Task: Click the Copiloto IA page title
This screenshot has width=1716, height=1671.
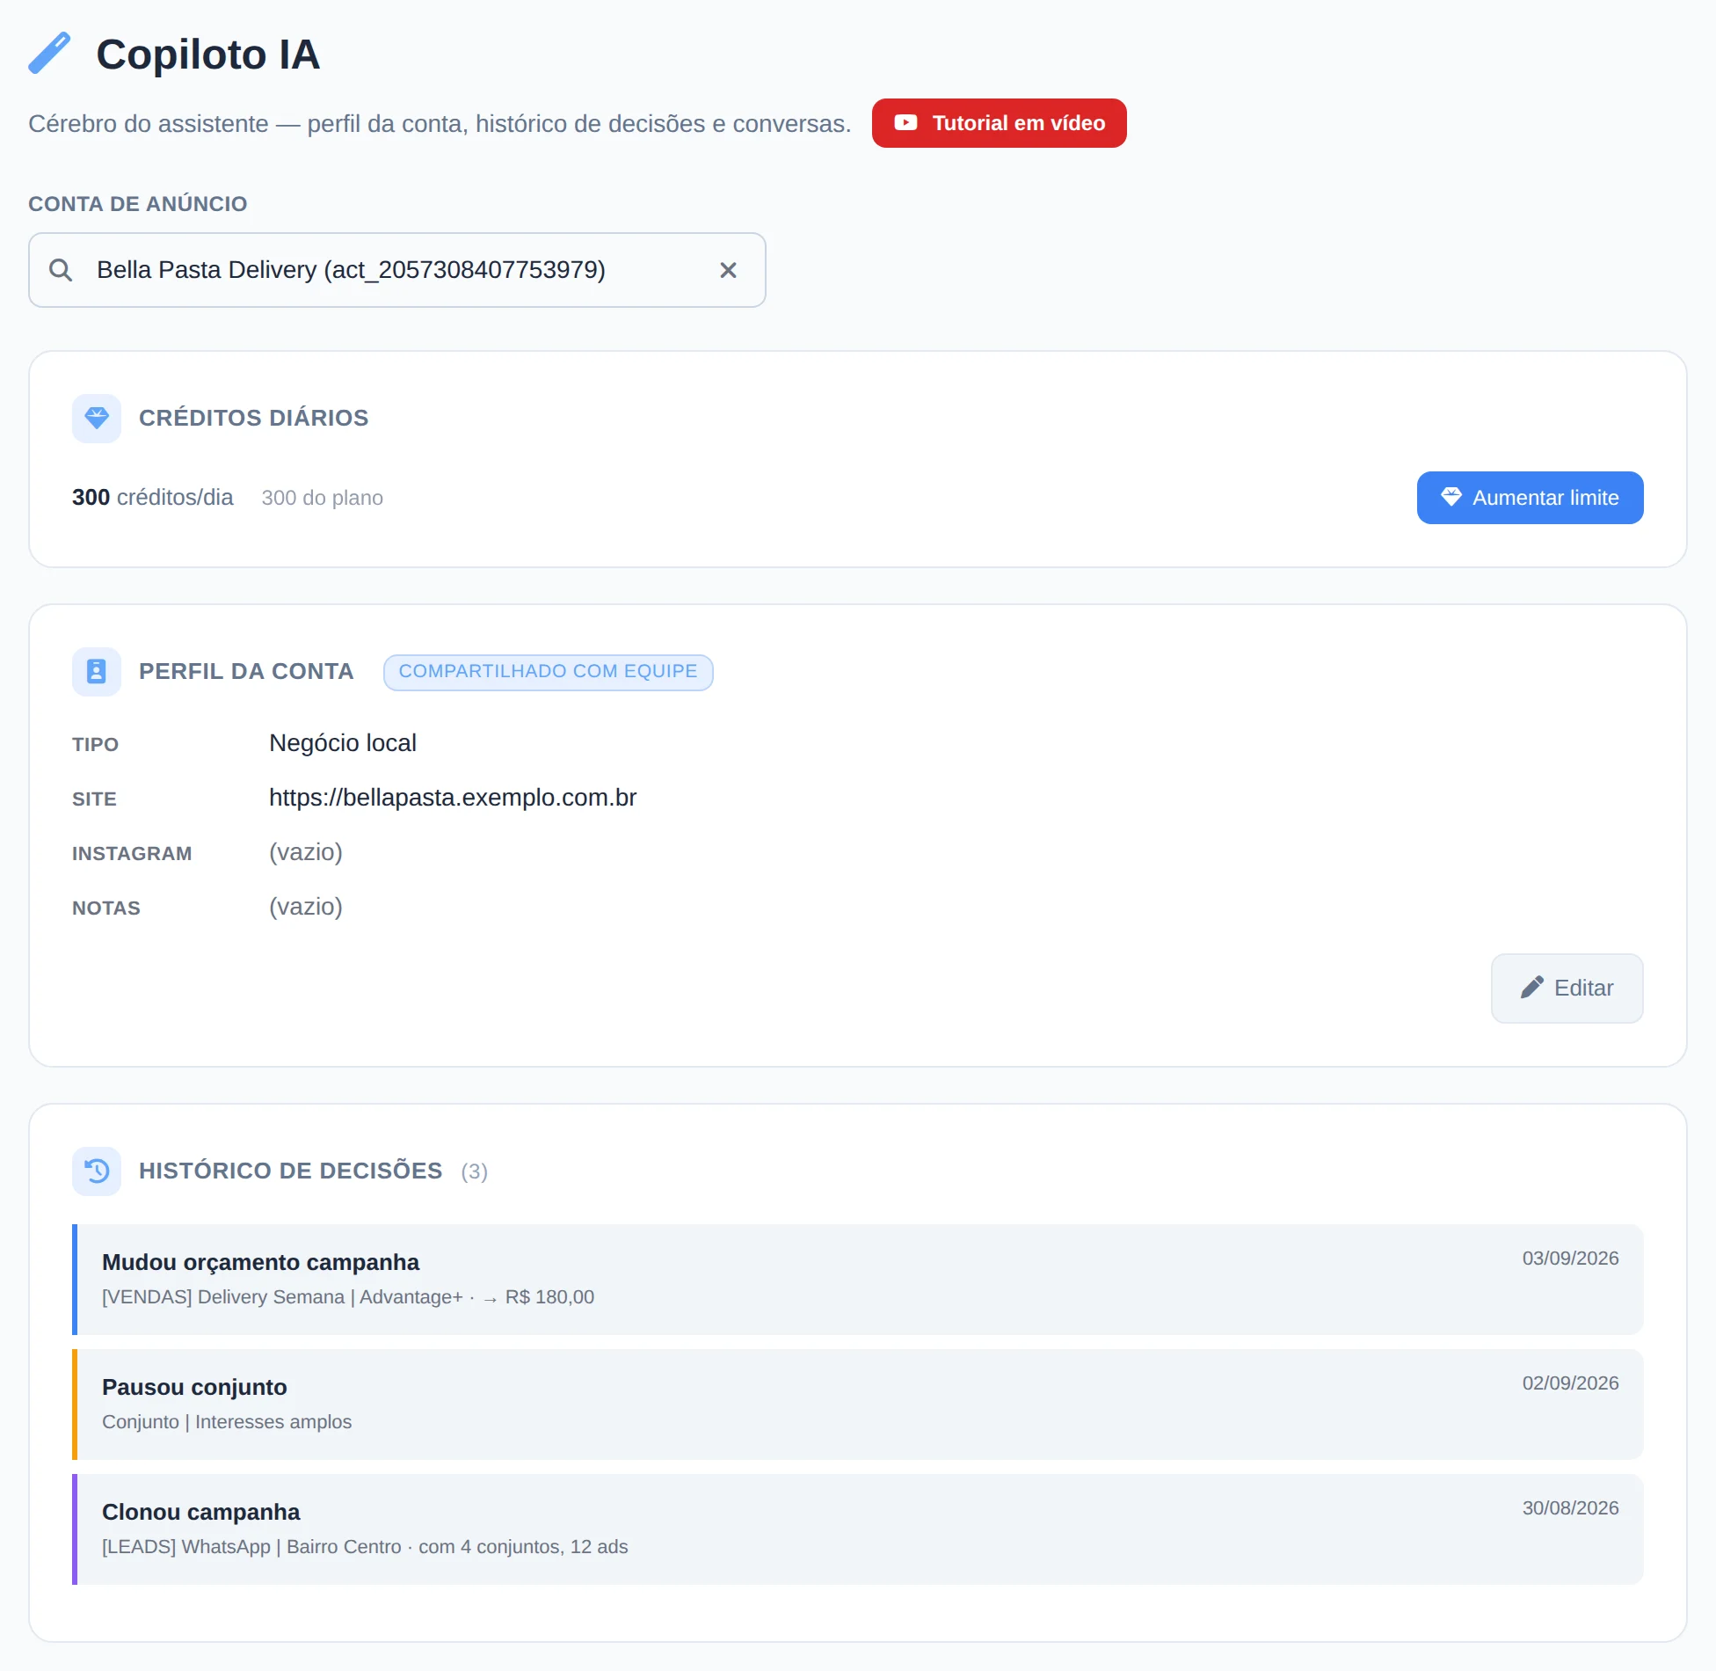Action: (208, 55)
